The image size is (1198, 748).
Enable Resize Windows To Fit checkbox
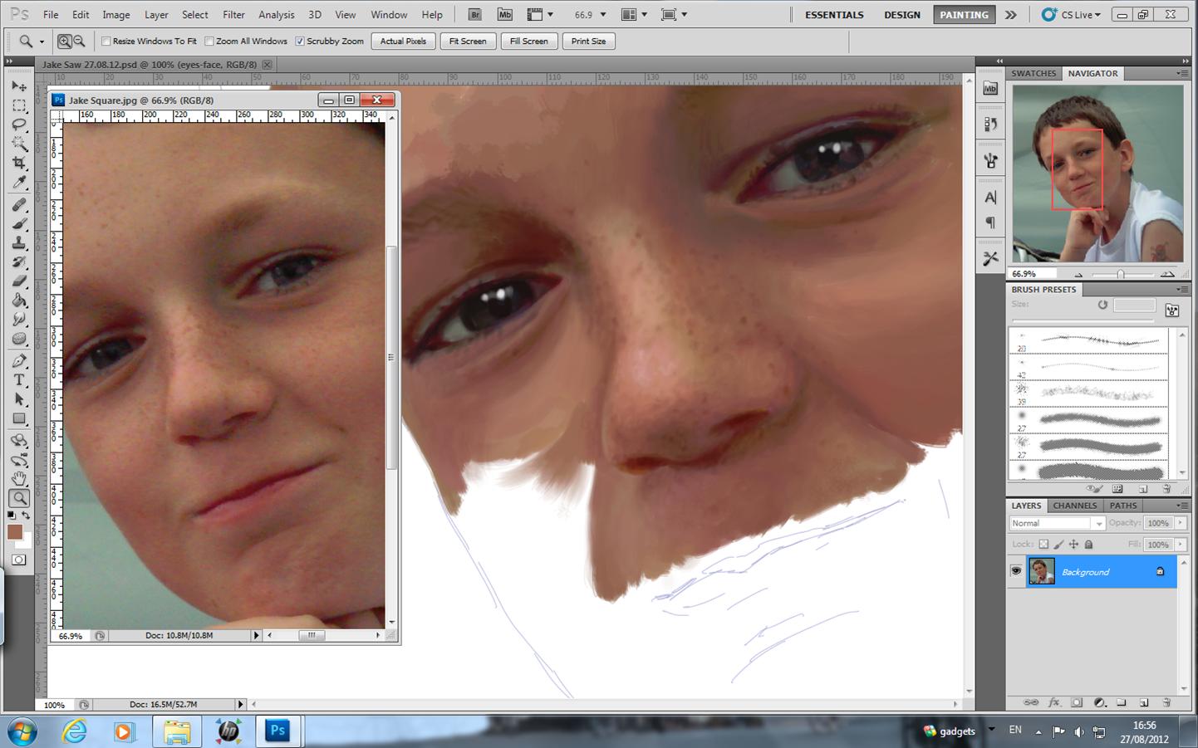(x=106, y=42)
